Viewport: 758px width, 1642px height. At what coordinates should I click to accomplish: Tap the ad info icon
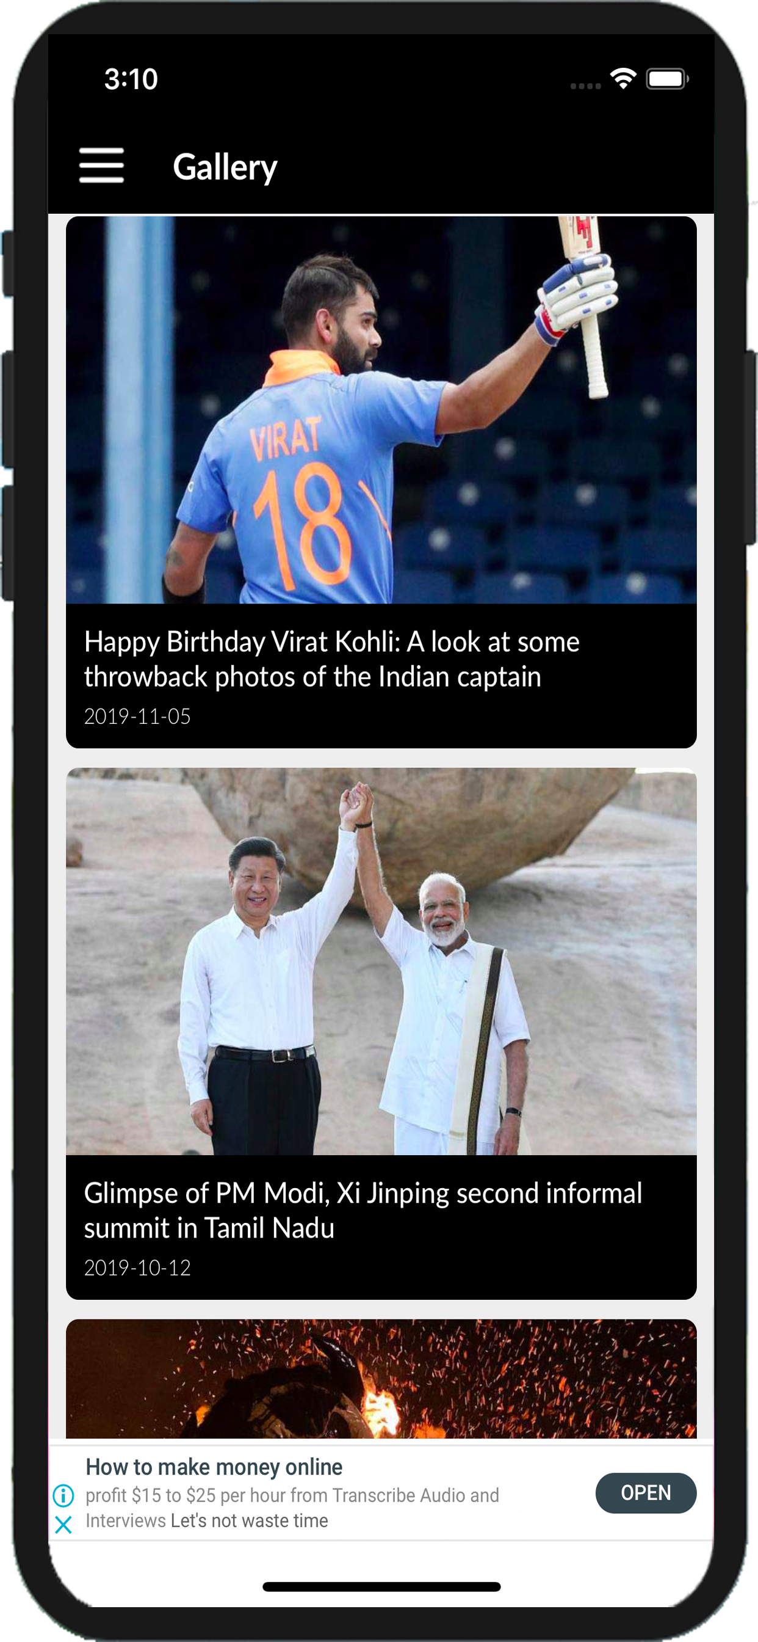coord(63,1495)
